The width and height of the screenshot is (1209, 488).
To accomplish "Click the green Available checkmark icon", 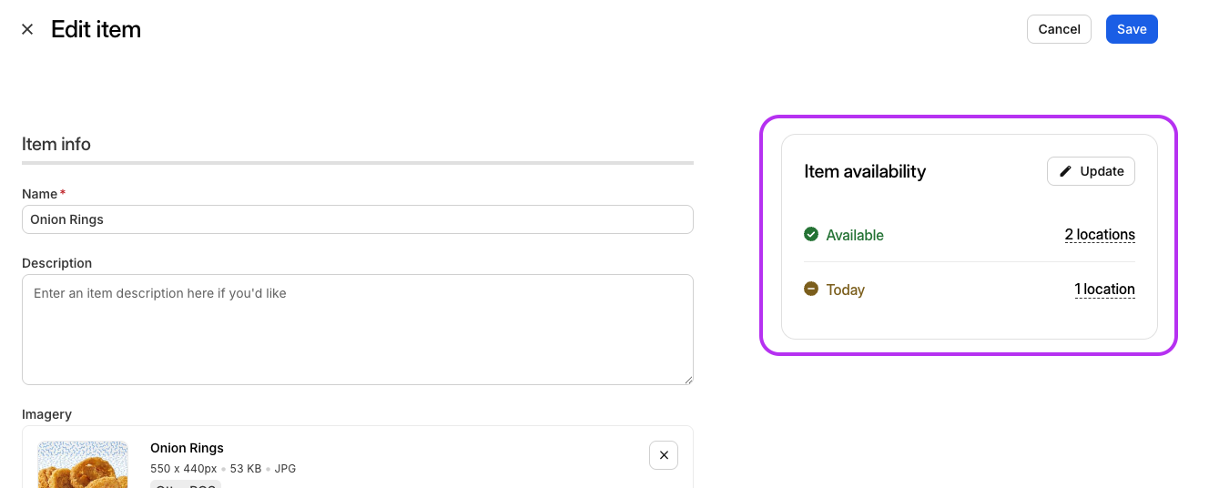I will click(811, 235).
